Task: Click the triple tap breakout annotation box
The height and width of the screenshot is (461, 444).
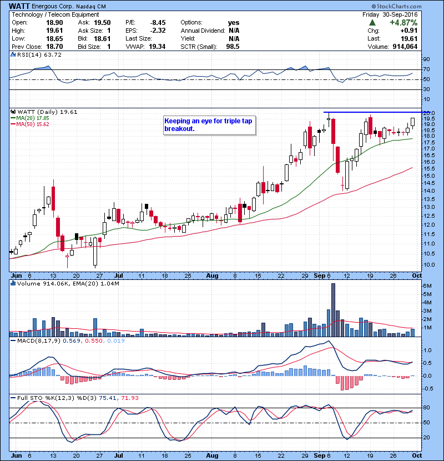Action: pos(209,125)
